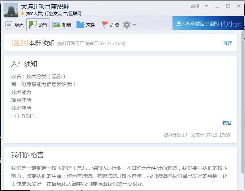Open the group avatar picture
This screenshot has height=191, width=245.
click(x=11, y=10)
